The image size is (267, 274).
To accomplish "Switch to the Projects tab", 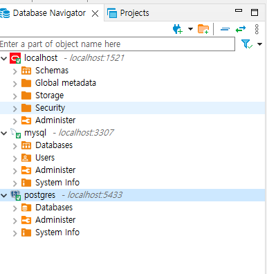I will pyautogui.click(x=128, y=13).
